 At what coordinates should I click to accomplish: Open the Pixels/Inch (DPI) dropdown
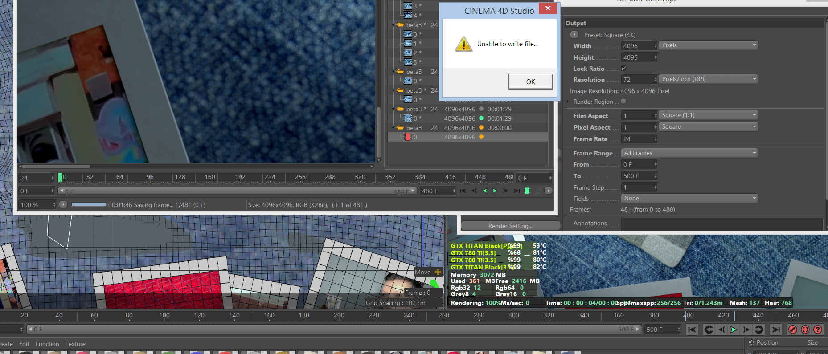709,79
